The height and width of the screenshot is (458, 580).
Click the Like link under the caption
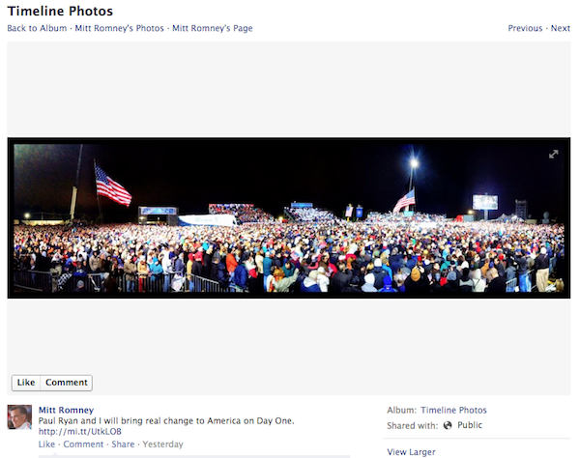46,444
